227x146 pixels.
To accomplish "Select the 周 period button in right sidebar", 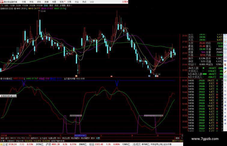I will click(x=225, y=106).
